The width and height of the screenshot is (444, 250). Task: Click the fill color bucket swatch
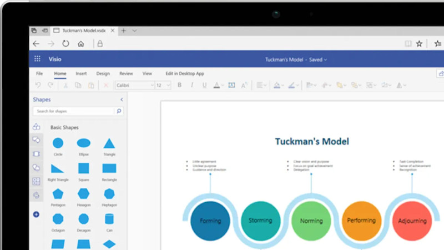pyautogui.click(x=277, y=86)
